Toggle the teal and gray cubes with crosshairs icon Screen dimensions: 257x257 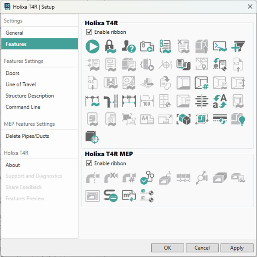pyautogui.click(x=147, y=196)
